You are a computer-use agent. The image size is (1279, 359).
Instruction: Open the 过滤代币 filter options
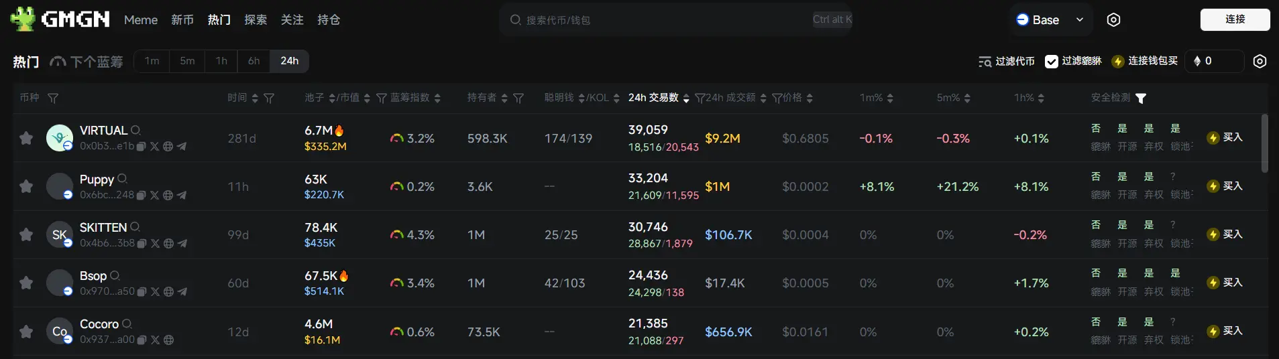pyautogui.click(x=1006, y=61)
